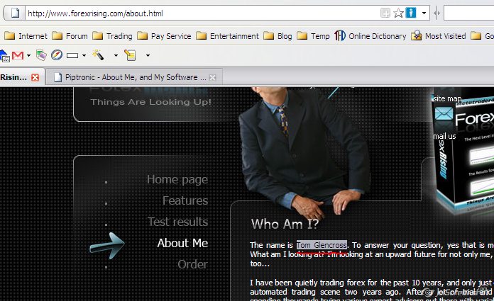Close the Forex Rising tab
494x301 pixels.
point(35,77)
